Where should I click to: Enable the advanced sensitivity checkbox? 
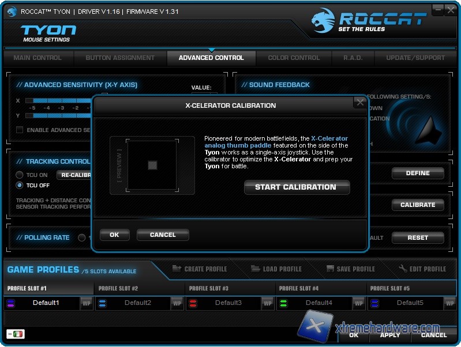(20, 130)
